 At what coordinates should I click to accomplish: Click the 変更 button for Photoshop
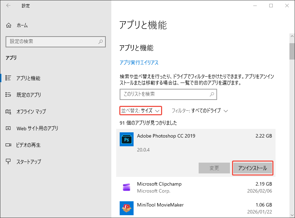(x=214, y=168)
